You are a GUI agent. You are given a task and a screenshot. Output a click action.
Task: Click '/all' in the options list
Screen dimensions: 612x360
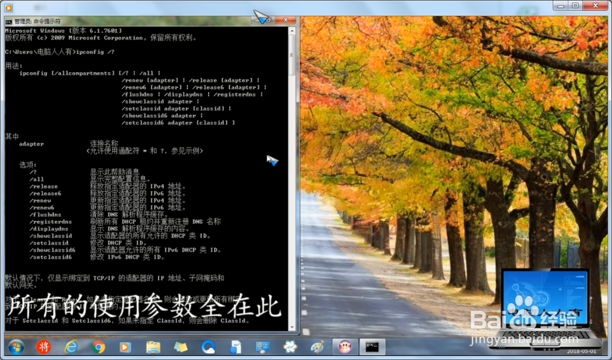(x=37, y=180)
